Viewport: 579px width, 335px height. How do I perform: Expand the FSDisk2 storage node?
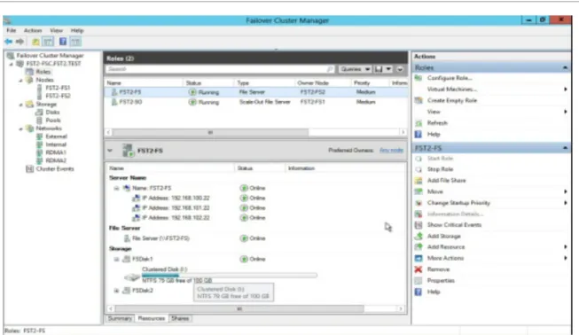click(116, 291)
